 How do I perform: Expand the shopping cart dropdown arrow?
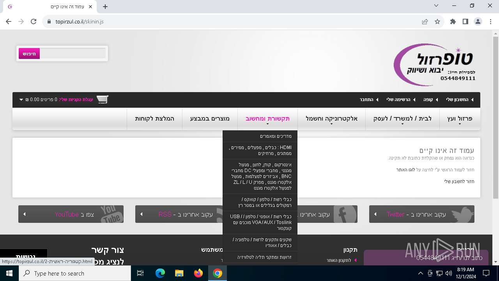coord(21,100)
